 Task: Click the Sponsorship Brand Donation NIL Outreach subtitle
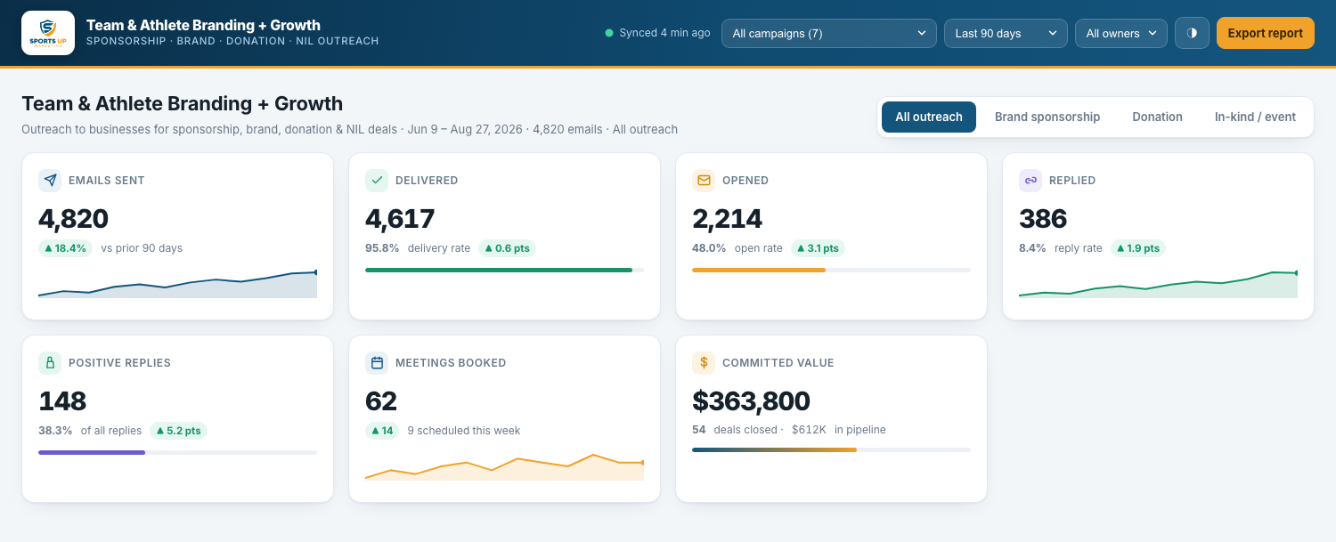tap(232, 41)
